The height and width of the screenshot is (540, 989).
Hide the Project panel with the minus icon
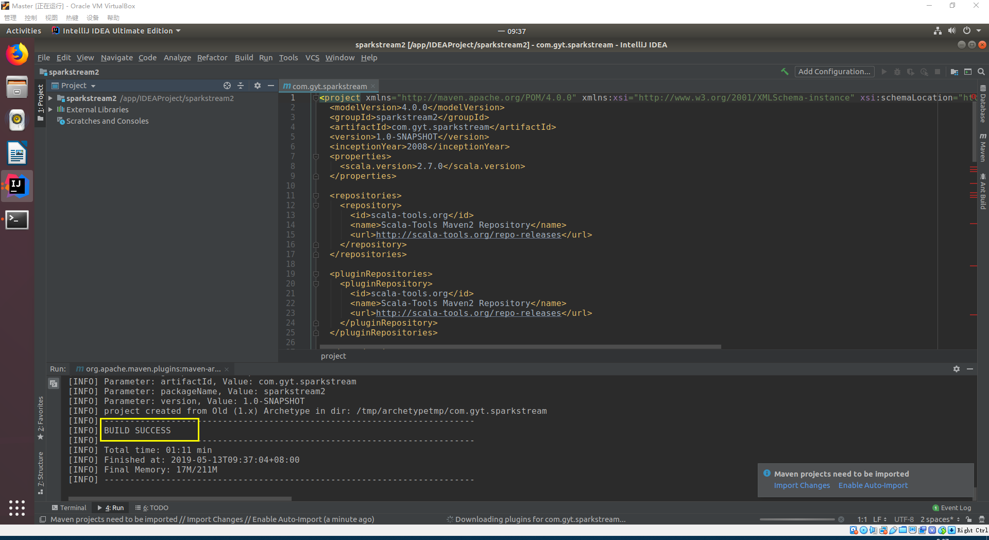pos(271,86)
